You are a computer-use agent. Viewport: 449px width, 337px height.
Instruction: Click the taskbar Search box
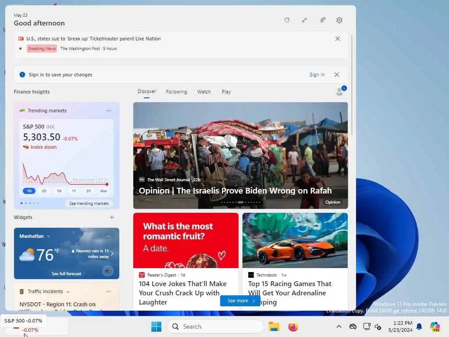point(215,326)
